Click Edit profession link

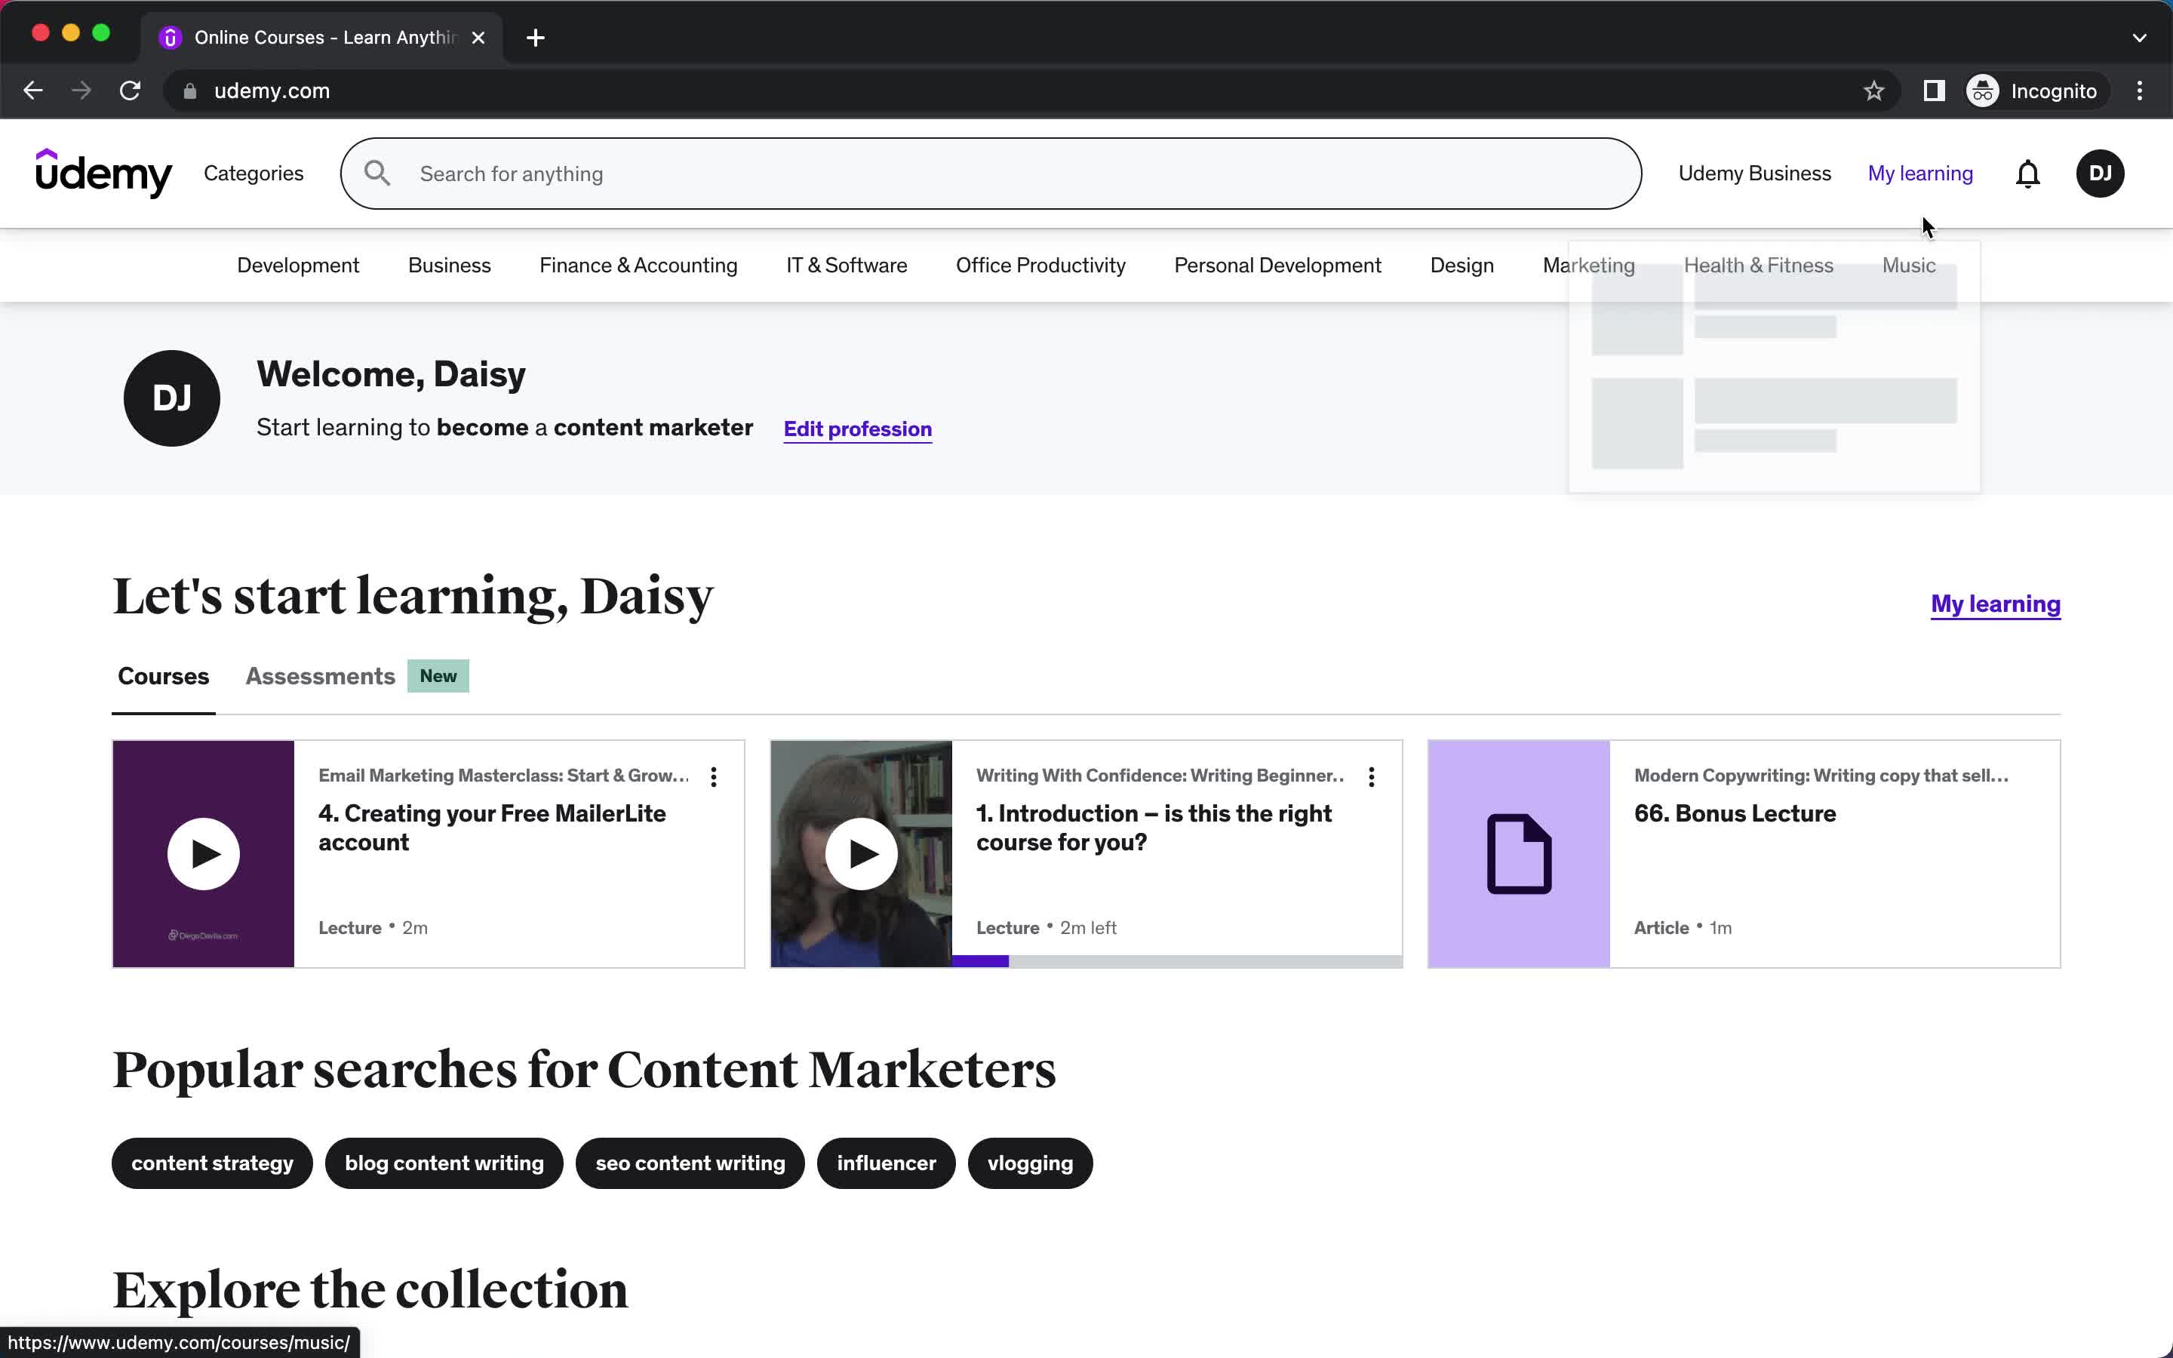click(x=858, y=429)
